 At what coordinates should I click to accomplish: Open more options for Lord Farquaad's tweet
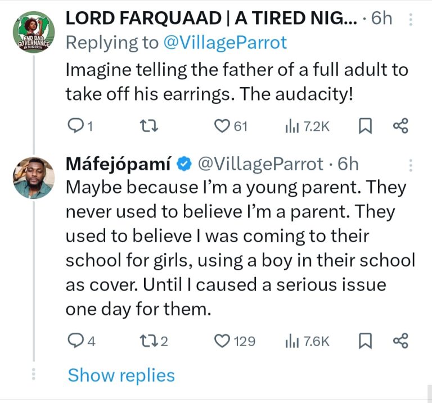411,20
